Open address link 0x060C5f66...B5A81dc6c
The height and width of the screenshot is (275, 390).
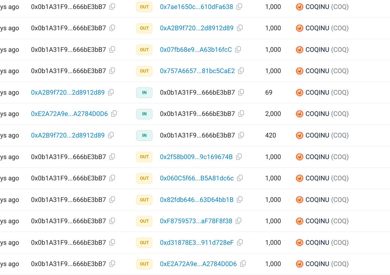pyautogui.click(x=197, y=178)
